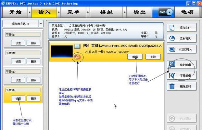Click the application icon in title bar
The width and height of the screenshot is (202, 130).
[3, 3]
